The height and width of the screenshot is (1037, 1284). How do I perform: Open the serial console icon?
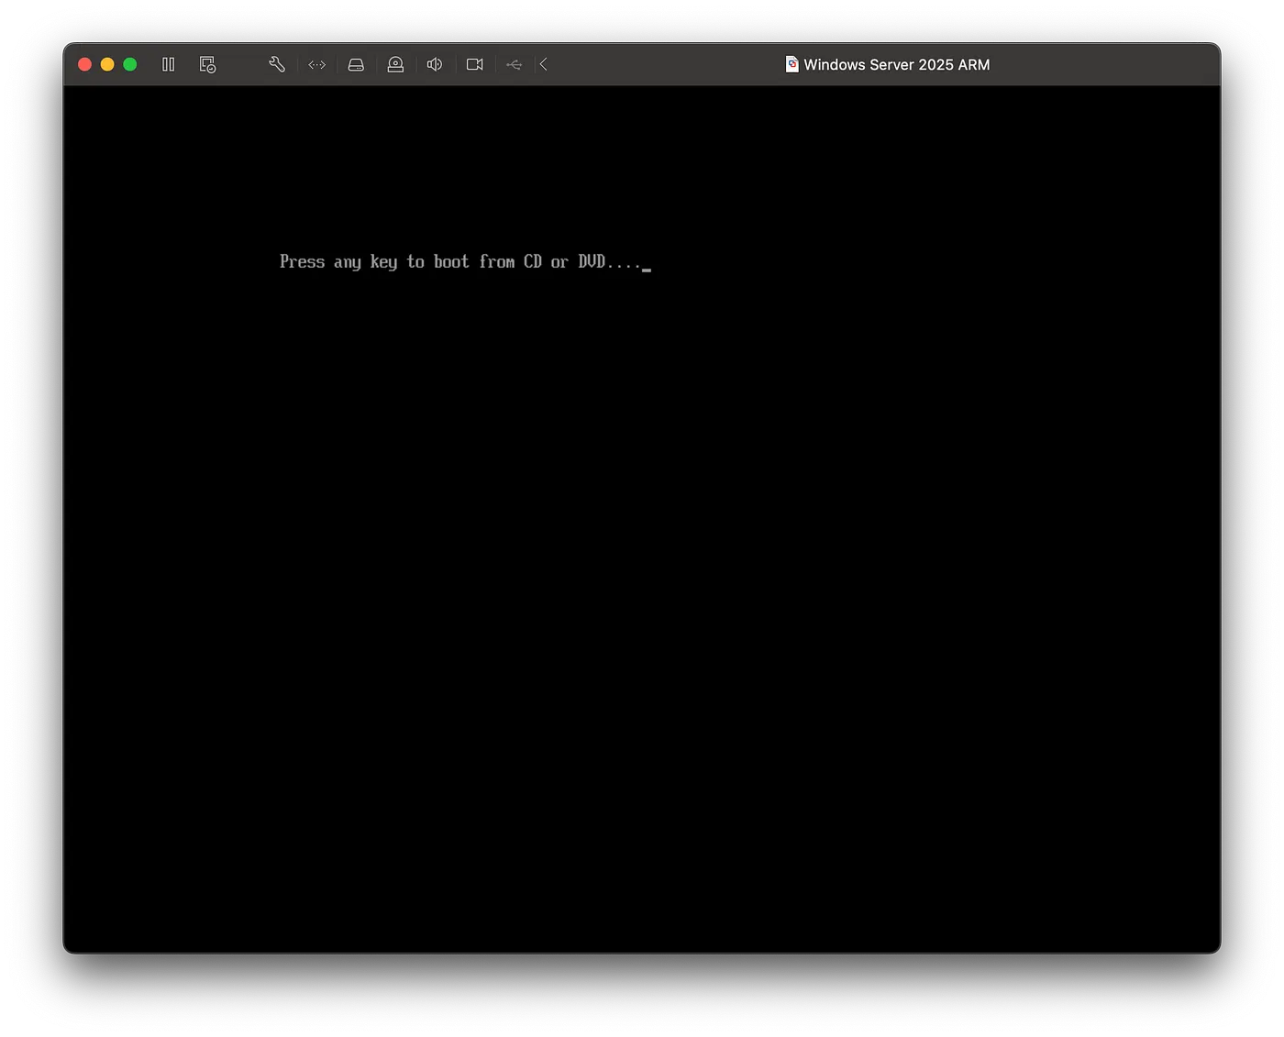click(x=317, y=64)
